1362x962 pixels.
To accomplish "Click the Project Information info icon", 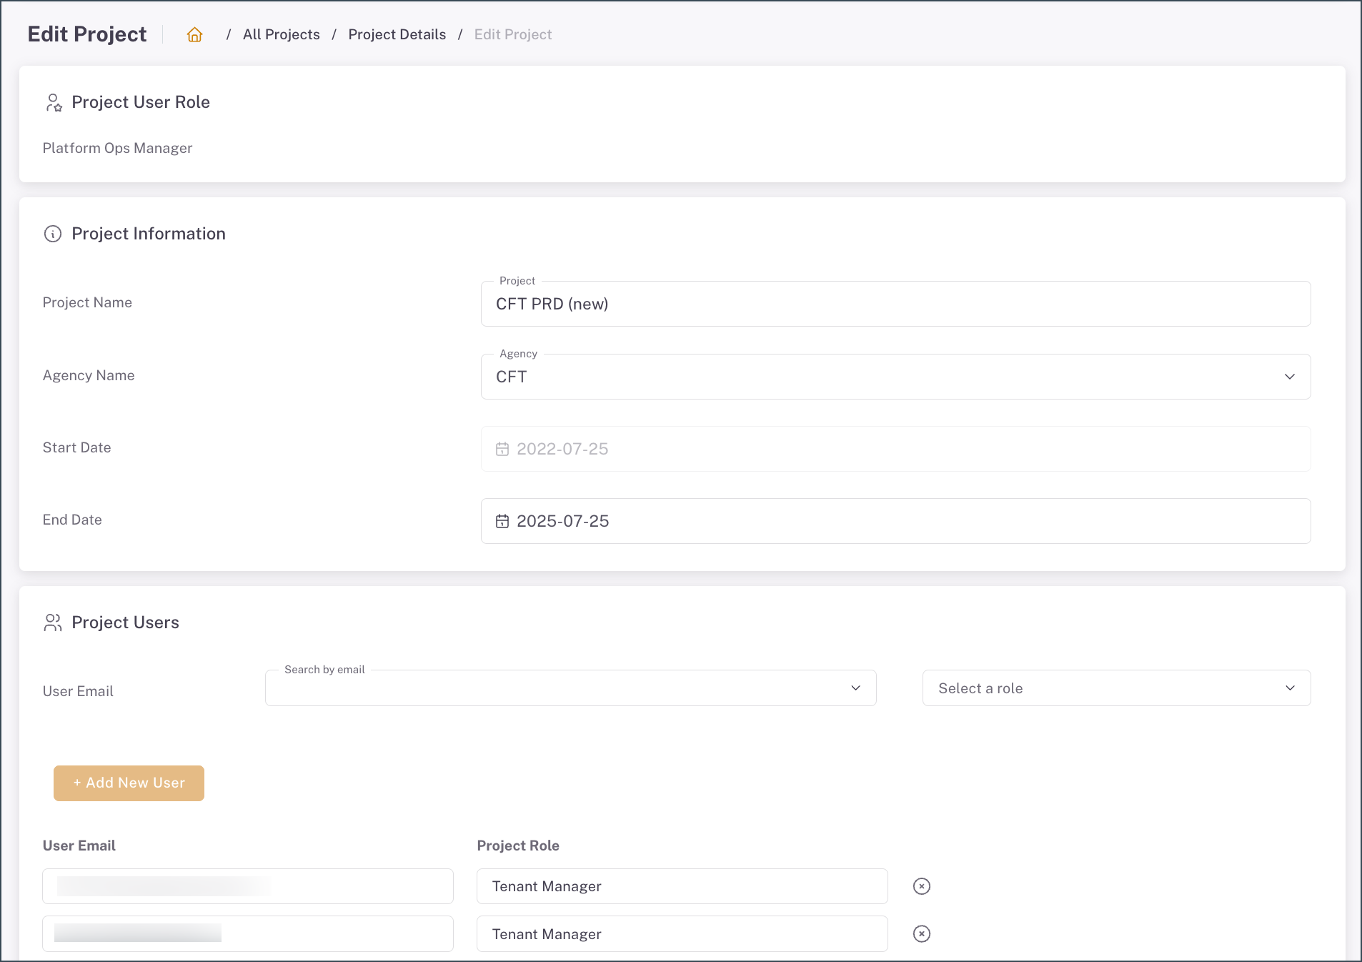I will click(x=53, y=234).
